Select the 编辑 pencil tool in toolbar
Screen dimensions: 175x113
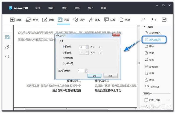(x=48, y=20)
